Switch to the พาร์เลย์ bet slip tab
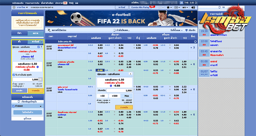Image resolution: width=256 pixels, height=136 pixels. coord(36,42)
